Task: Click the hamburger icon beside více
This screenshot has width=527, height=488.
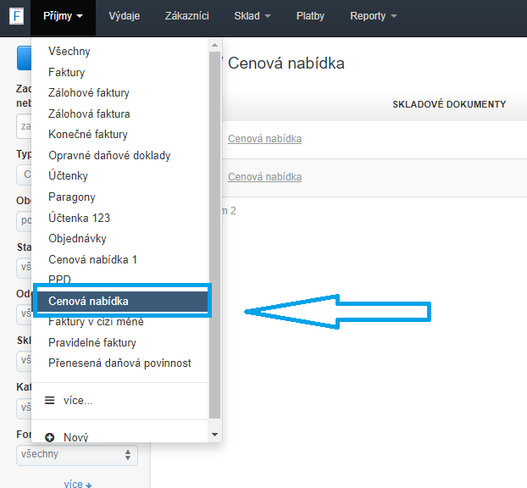Action: click(x=50, y=400)
